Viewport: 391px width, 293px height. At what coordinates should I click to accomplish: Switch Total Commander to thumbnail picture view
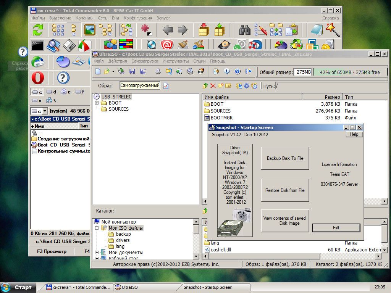[89, 30]
